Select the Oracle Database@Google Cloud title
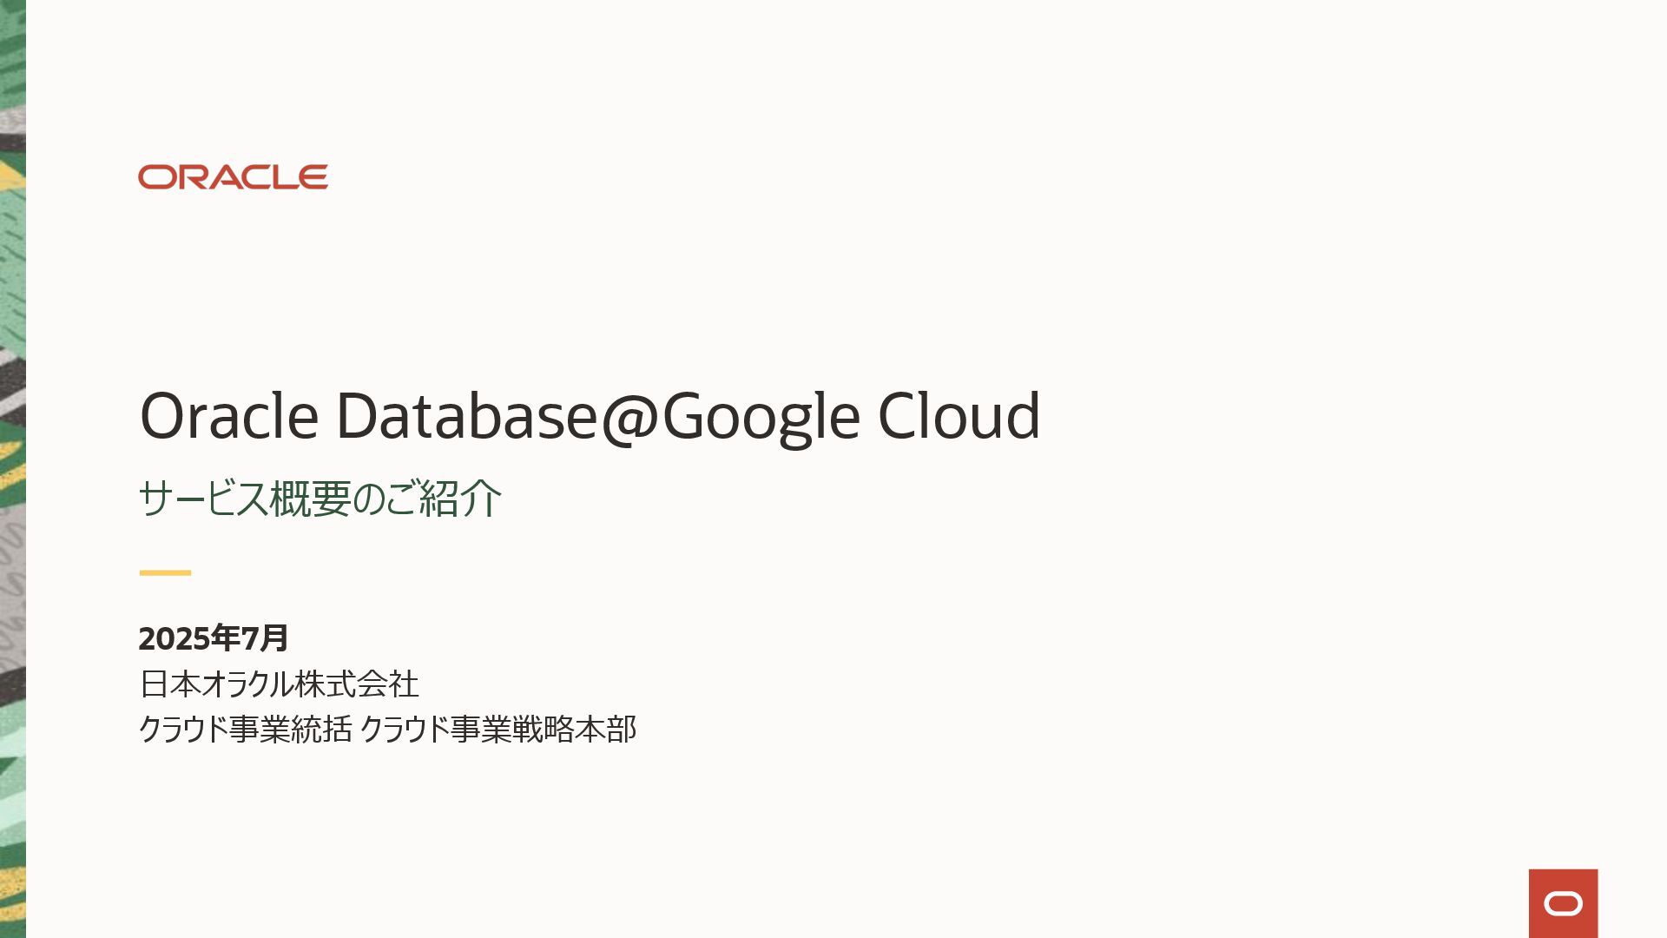The image size is (1667, 938). coord(590,417)
